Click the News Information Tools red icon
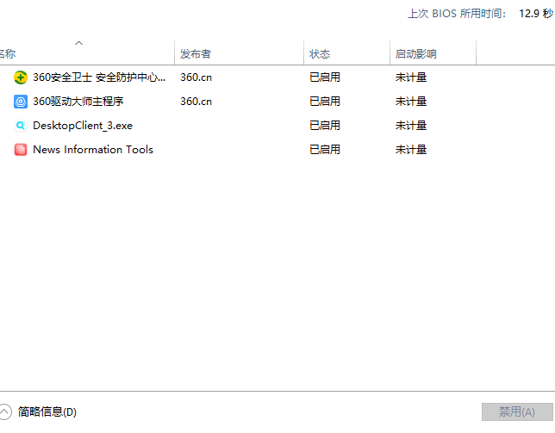The width and height of the screenshot is (555, 433). (21, 150)
